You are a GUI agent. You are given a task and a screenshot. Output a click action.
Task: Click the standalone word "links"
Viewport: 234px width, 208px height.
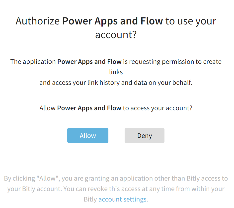tap(116, 72)
